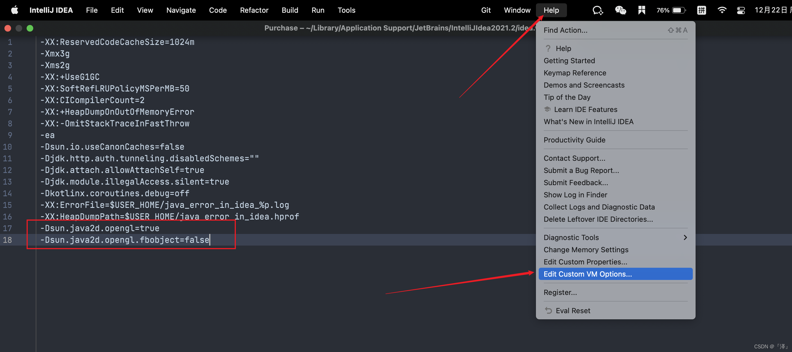Screen dimensions: 792x352
Task: Click line -Dkotlinx.coroutines.debug=off
Action: coord(115,193)
